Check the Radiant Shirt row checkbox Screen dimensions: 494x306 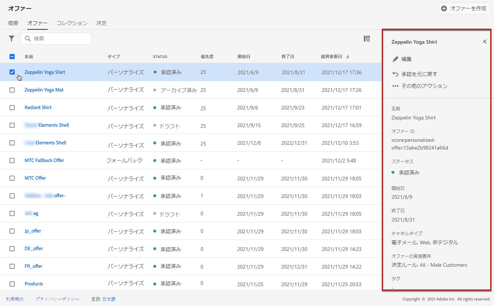point(12,107)
